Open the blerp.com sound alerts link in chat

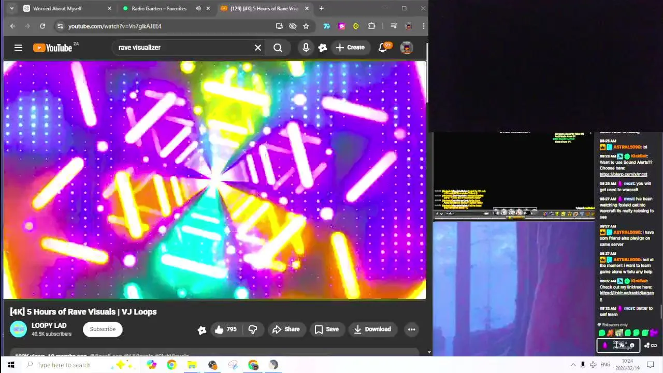(x=623, y=175)
